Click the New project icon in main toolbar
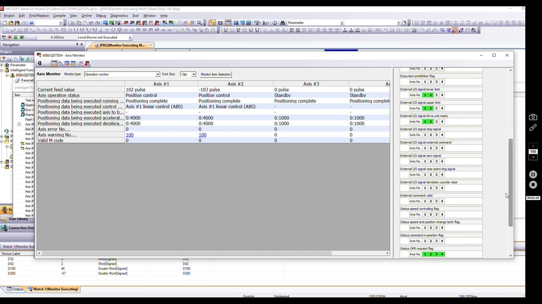The width and height of the screenshot is (542, 304). 5,23
